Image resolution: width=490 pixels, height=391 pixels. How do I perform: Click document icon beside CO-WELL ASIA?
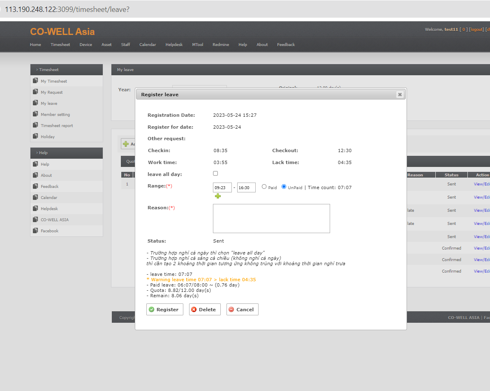35,220
